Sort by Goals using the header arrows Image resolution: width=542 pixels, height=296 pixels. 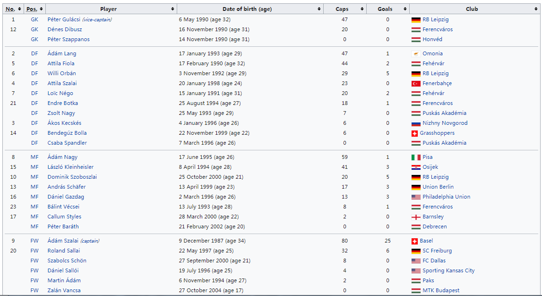coord(405,9)
